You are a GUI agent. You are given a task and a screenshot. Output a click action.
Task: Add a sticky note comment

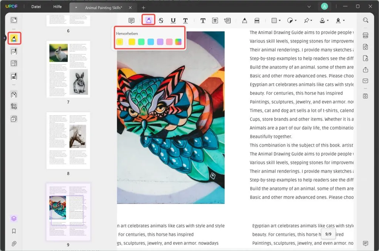(x=131, y=21)
